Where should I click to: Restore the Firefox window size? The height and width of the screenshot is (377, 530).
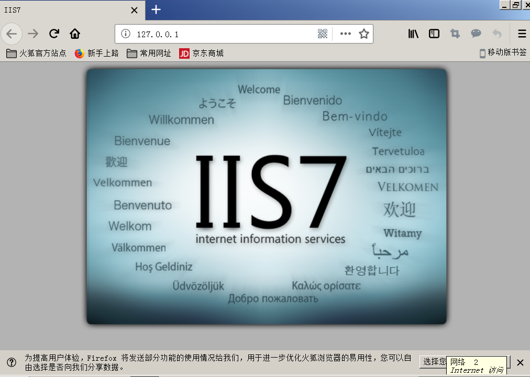pyautogui.click(x=516, y=5)
